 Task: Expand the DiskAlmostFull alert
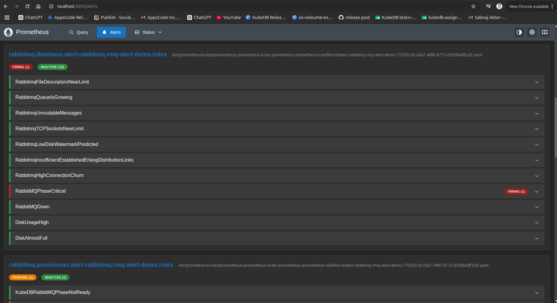277,238
